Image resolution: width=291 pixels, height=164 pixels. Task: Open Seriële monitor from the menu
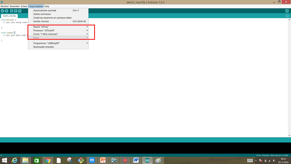58,21
